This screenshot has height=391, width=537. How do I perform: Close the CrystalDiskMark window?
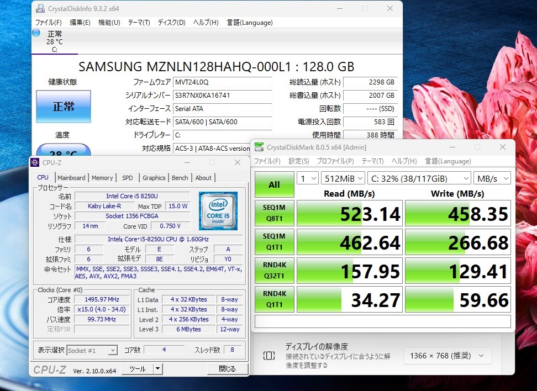(503, 147)
